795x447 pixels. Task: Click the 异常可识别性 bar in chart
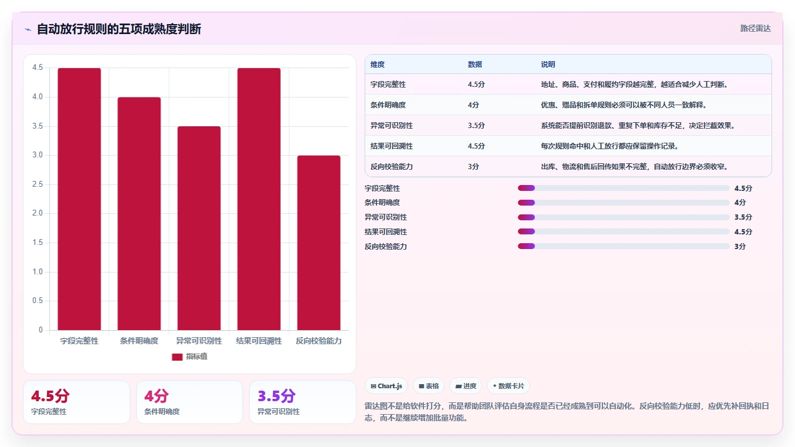(199, 228)
